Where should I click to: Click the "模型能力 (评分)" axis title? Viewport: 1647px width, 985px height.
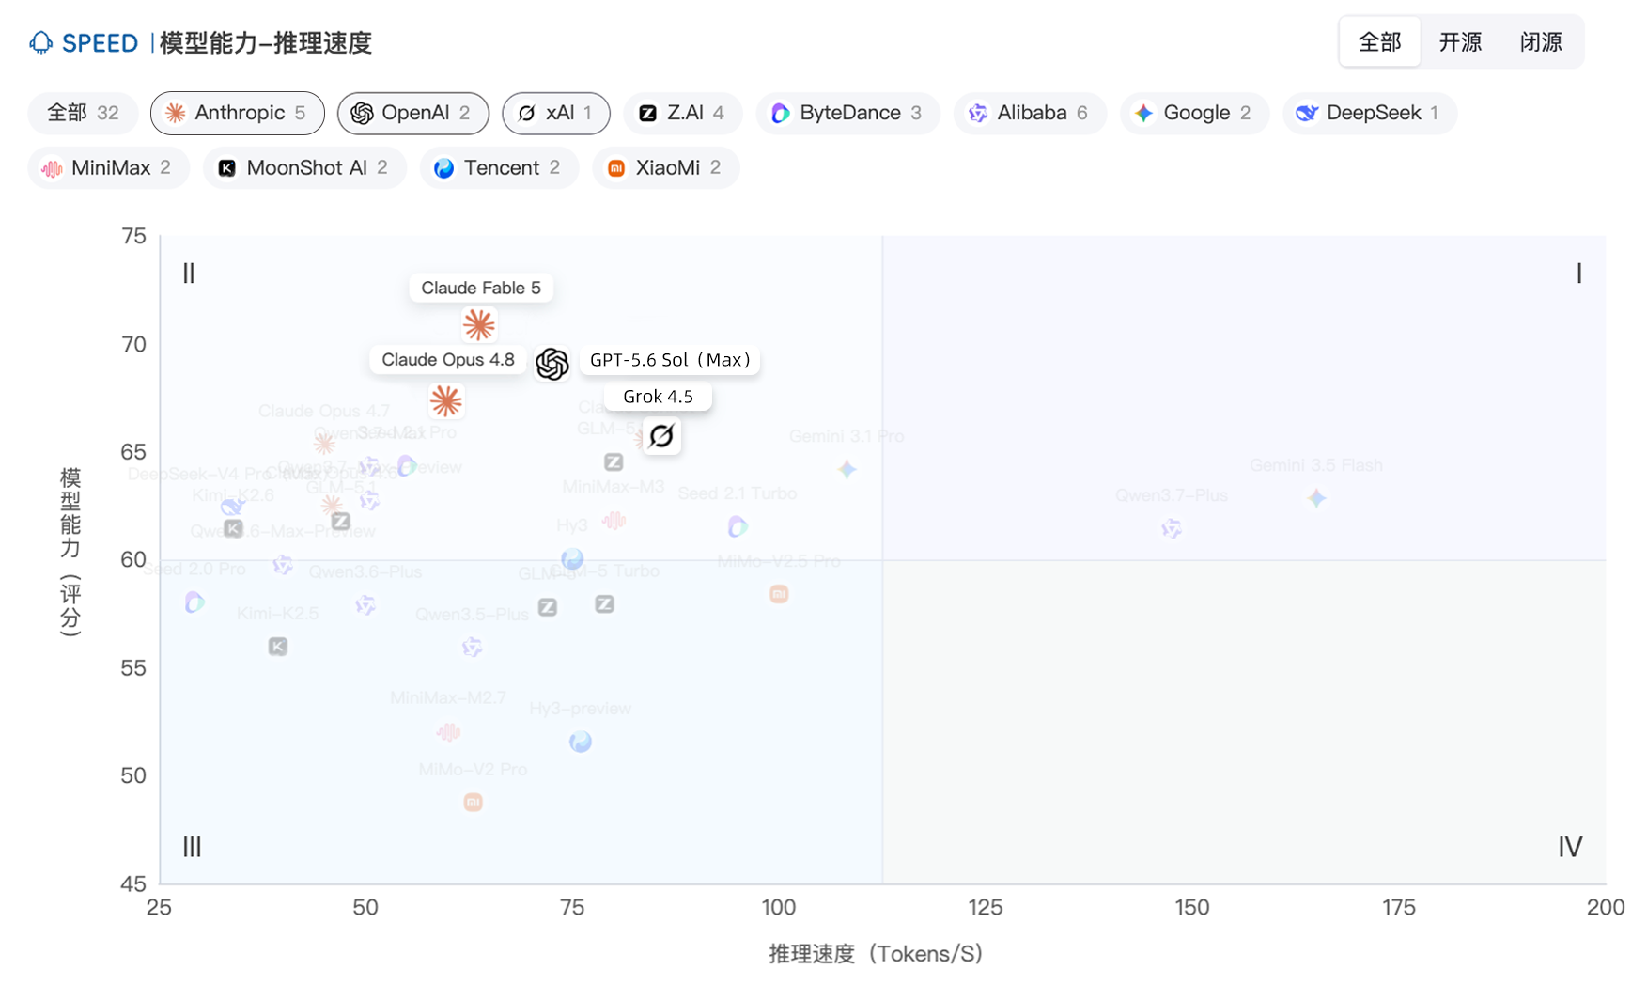pyautogui.click(x=70, y=552)
